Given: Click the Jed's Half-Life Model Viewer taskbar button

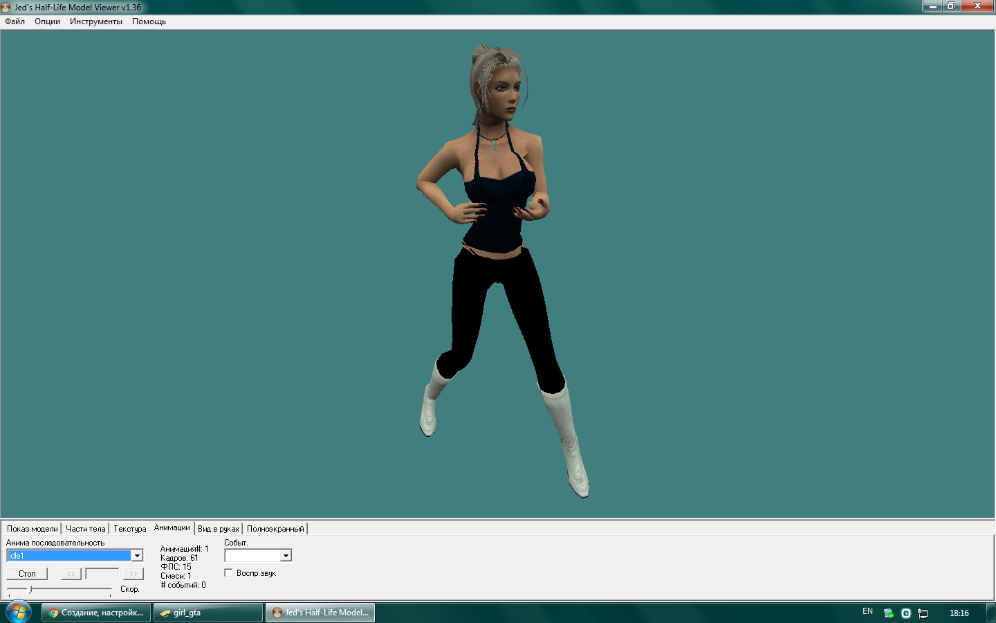Looking at the screenshot, I should coord(320,613).
